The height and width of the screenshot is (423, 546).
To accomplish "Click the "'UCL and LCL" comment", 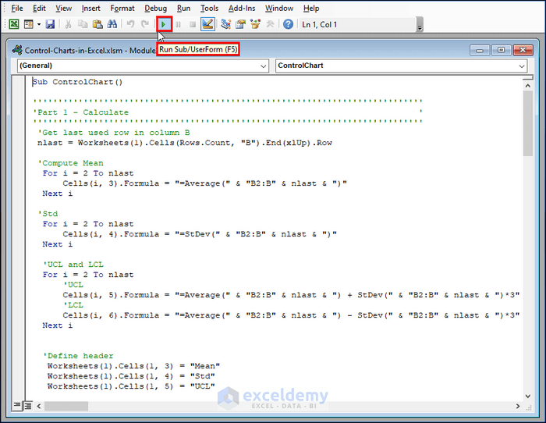I will 73,265.
